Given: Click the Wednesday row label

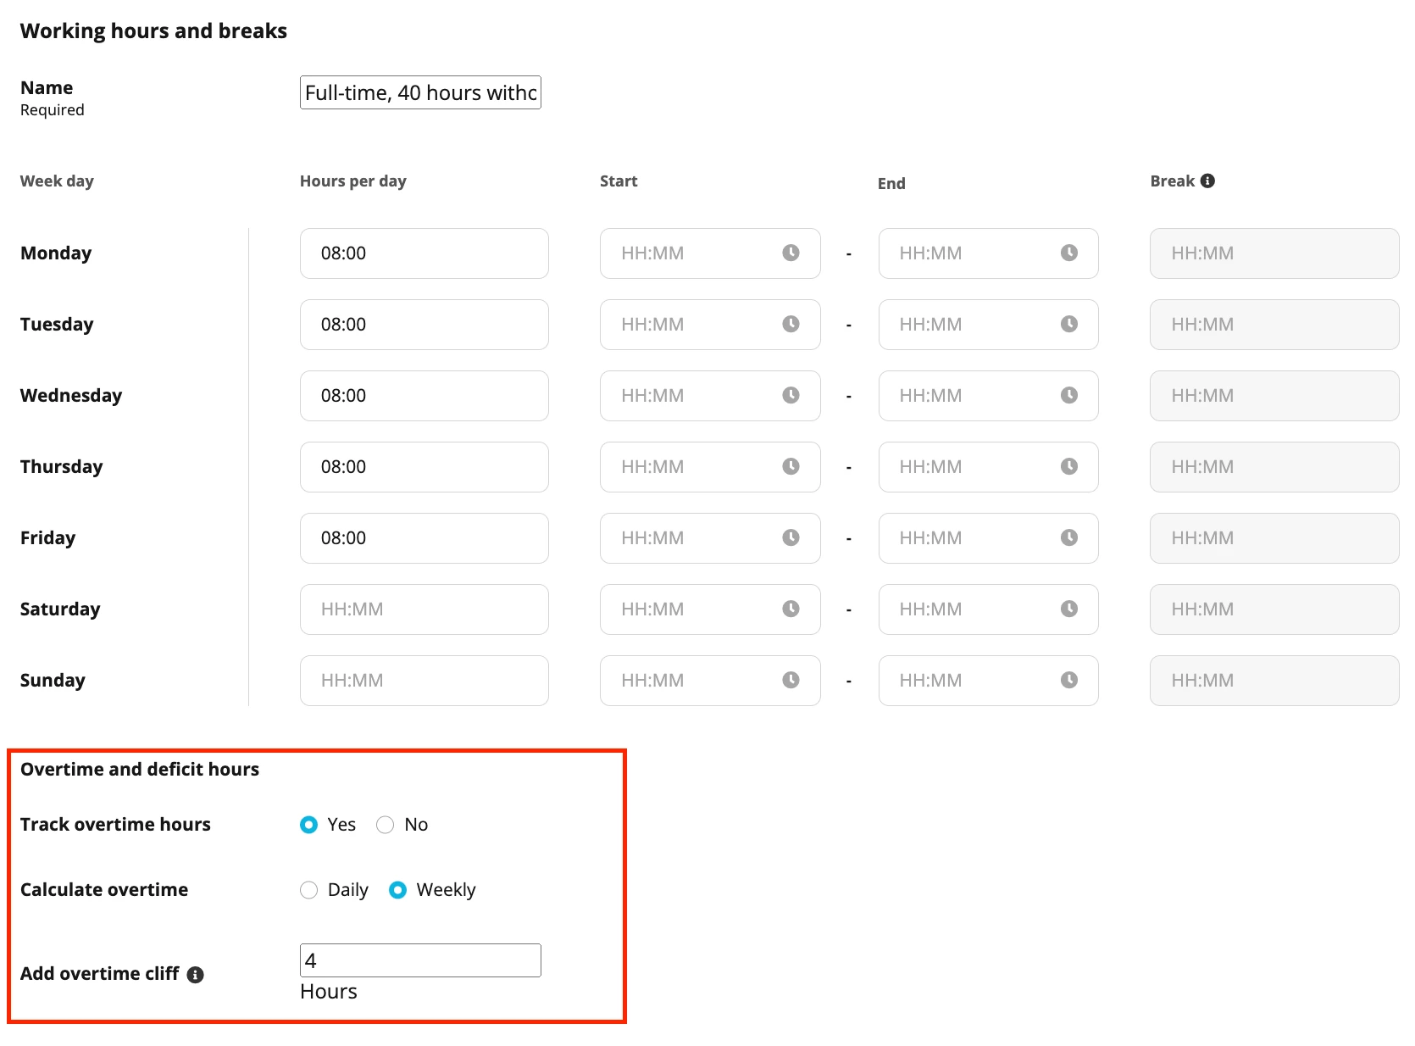Looking at the screenshot, I should (71, 396).
